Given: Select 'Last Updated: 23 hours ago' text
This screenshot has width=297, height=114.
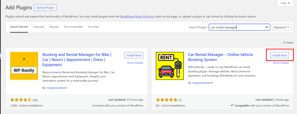Looking at the screenshot, I should [x=126, y=100].
